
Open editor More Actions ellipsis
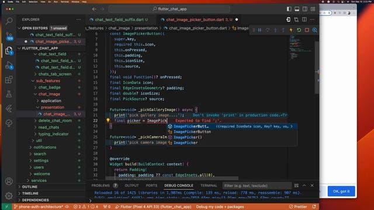(312, 19)
